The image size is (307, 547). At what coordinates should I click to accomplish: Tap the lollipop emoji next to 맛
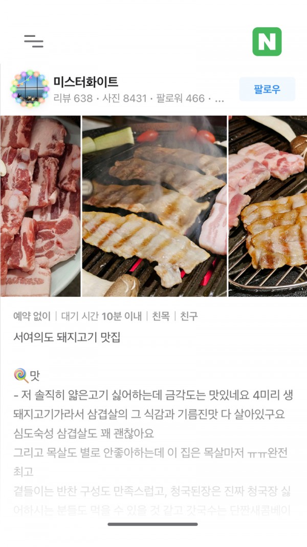point(20,376)
